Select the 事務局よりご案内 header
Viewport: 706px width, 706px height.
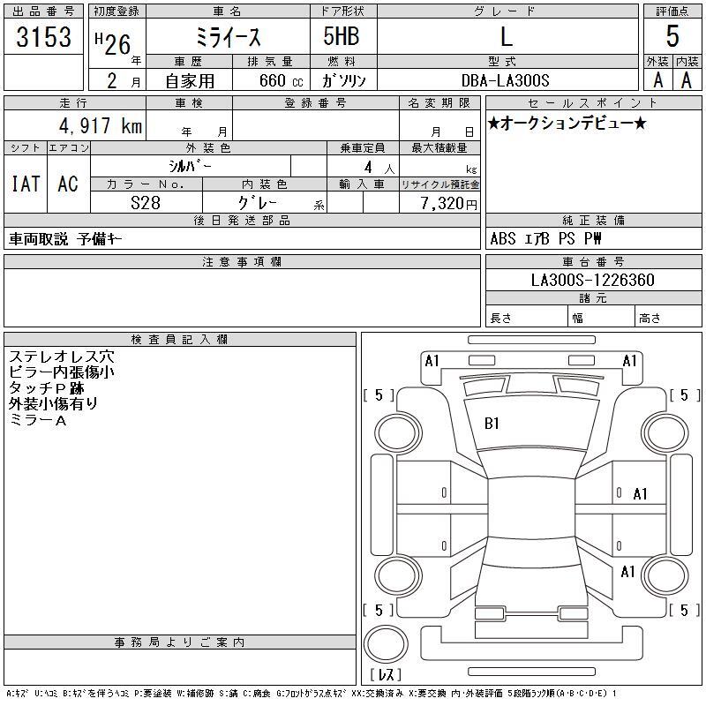(180, 642)
